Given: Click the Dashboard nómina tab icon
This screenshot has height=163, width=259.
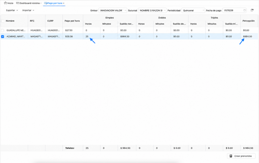Looking at the screenshot, I should [17, 3].
